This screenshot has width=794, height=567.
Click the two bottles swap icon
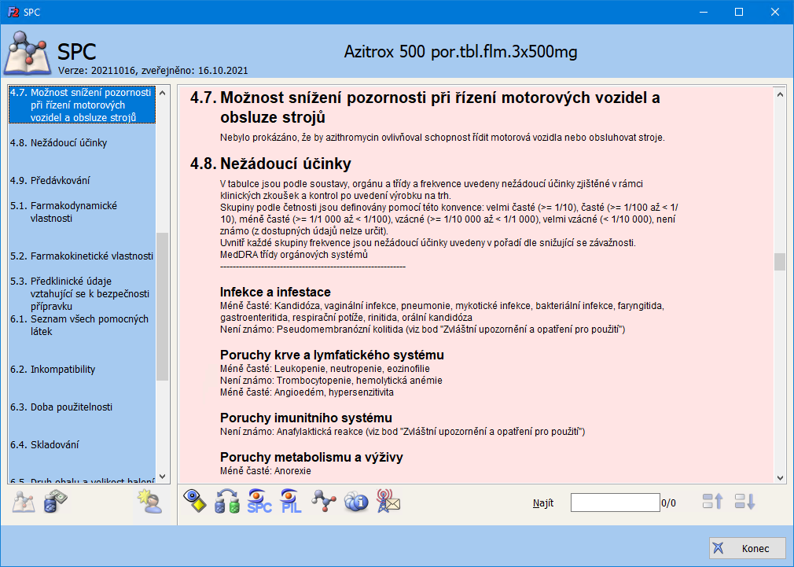[x=227, y=501]
